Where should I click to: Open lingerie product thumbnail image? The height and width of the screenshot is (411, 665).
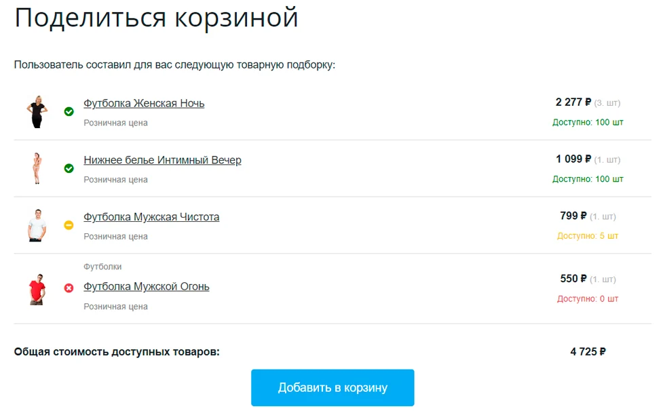pyautogui.click(x=37, y=168)
